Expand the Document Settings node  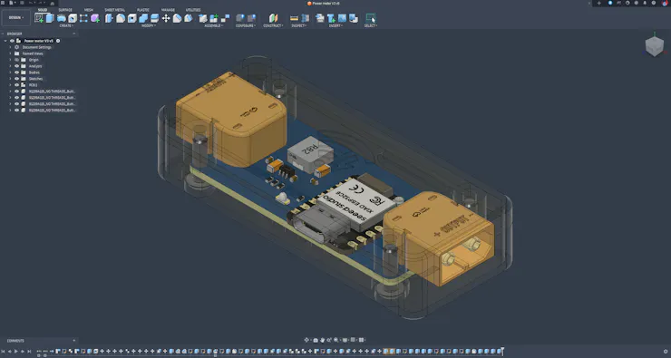coord(10,47)
